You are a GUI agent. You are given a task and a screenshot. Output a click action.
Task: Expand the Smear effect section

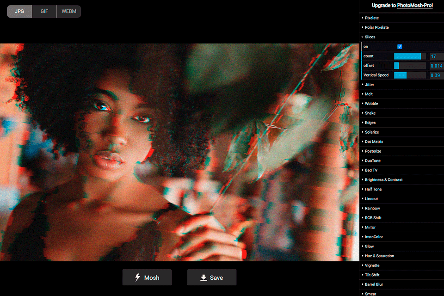(x=401, y=293)
